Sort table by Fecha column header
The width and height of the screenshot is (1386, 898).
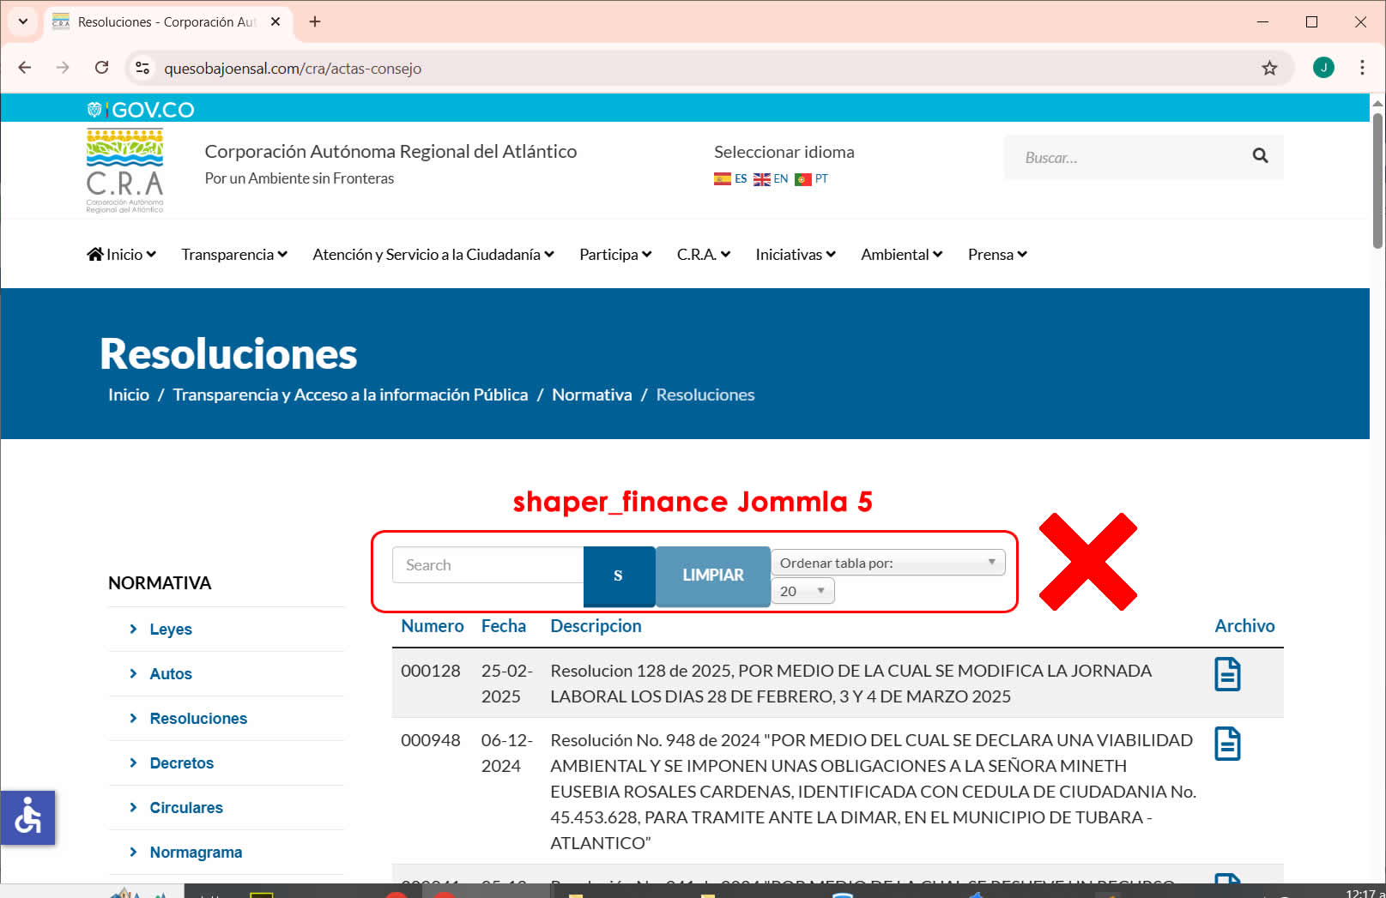[503, 626]
